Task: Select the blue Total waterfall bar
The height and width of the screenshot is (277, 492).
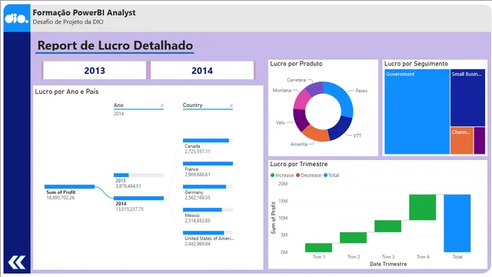Action: [457, 223]
